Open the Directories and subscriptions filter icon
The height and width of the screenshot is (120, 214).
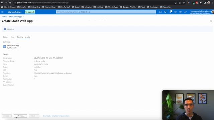click(166, 12)
